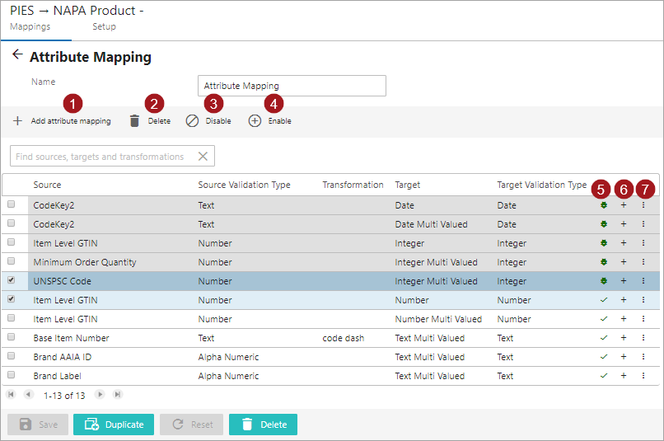Screen dimensions: 664x441
Task: Open more options for Date Multi Valued row
Action: click(643, 224)
